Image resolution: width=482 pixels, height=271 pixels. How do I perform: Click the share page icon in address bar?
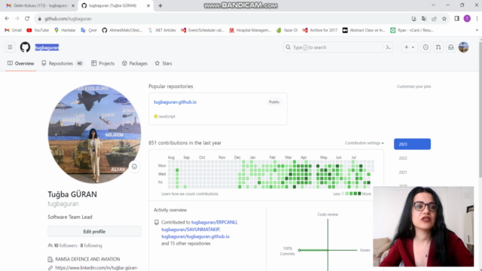click(x=434, y=19)
